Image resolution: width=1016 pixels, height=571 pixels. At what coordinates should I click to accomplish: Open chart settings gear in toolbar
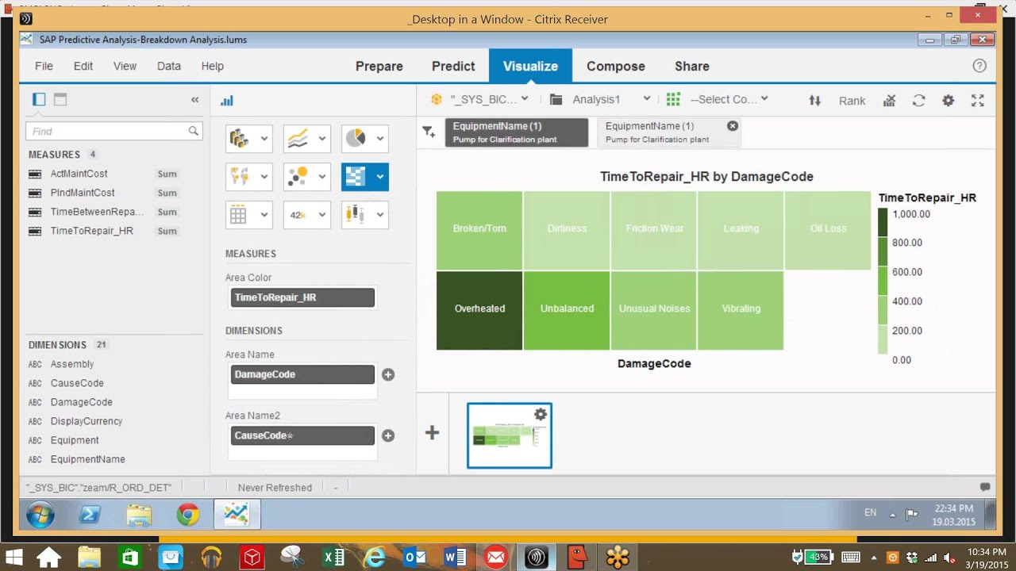point(948,101)
